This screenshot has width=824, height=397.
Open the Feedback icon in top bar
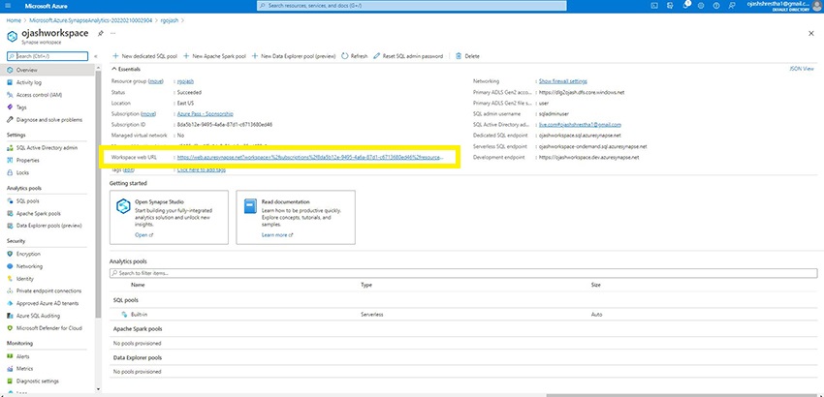(731, 5)
